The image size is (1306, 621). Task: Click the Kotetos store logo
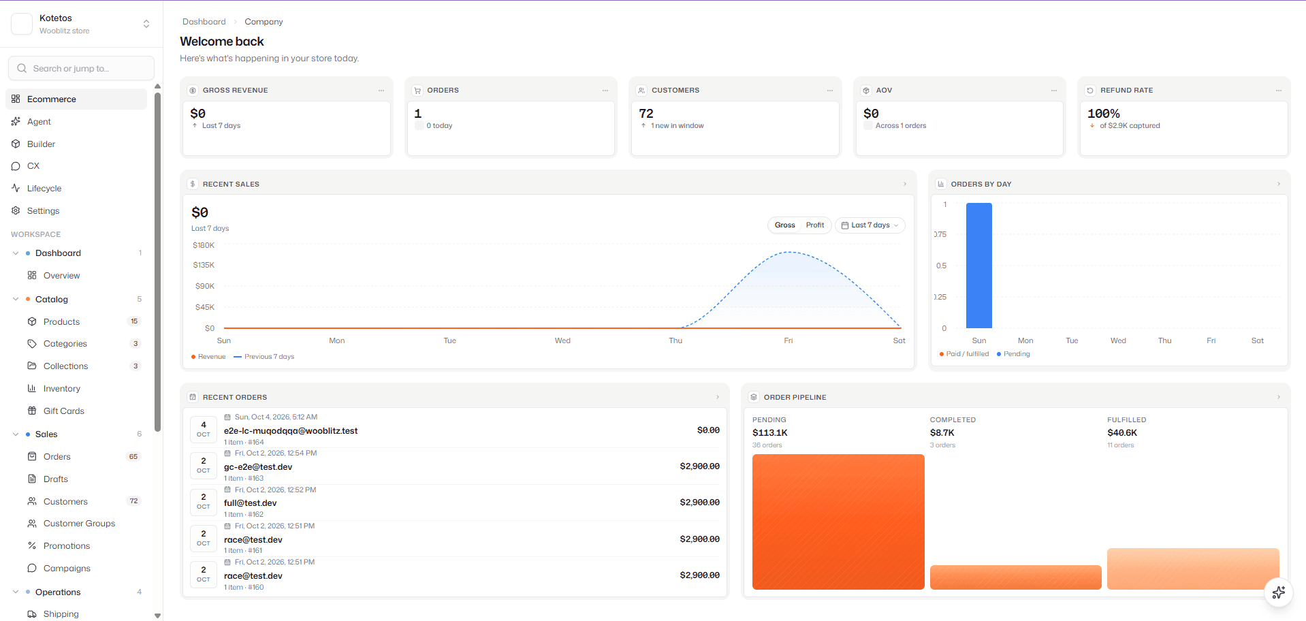[x=22, y=24]
